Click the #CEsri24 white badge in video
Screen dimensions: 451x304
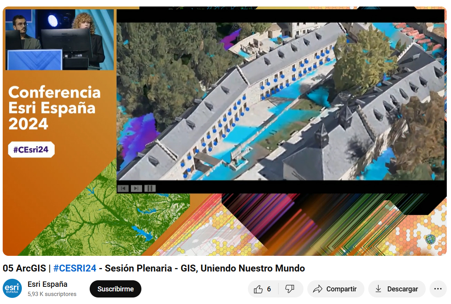31,150
